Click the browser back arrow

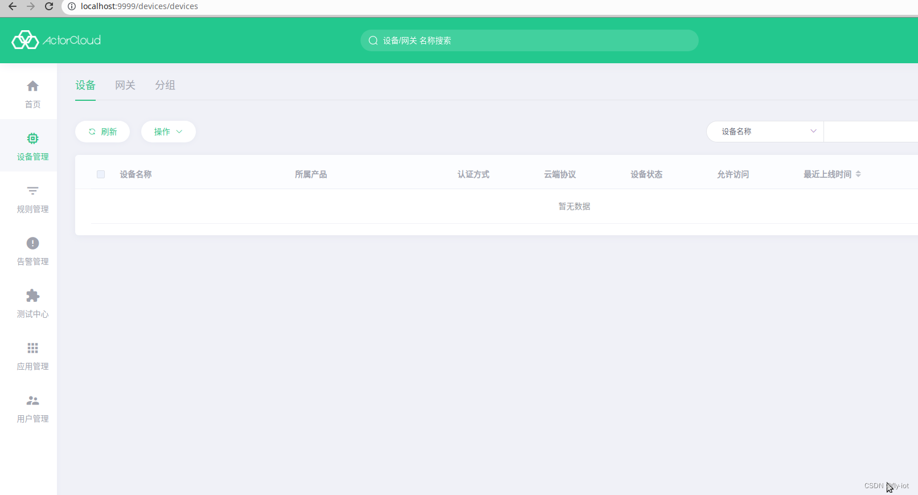tap(13, 6)
